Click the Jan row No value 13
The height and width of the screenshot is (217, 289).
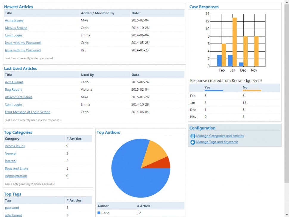[x=244, y=103]
